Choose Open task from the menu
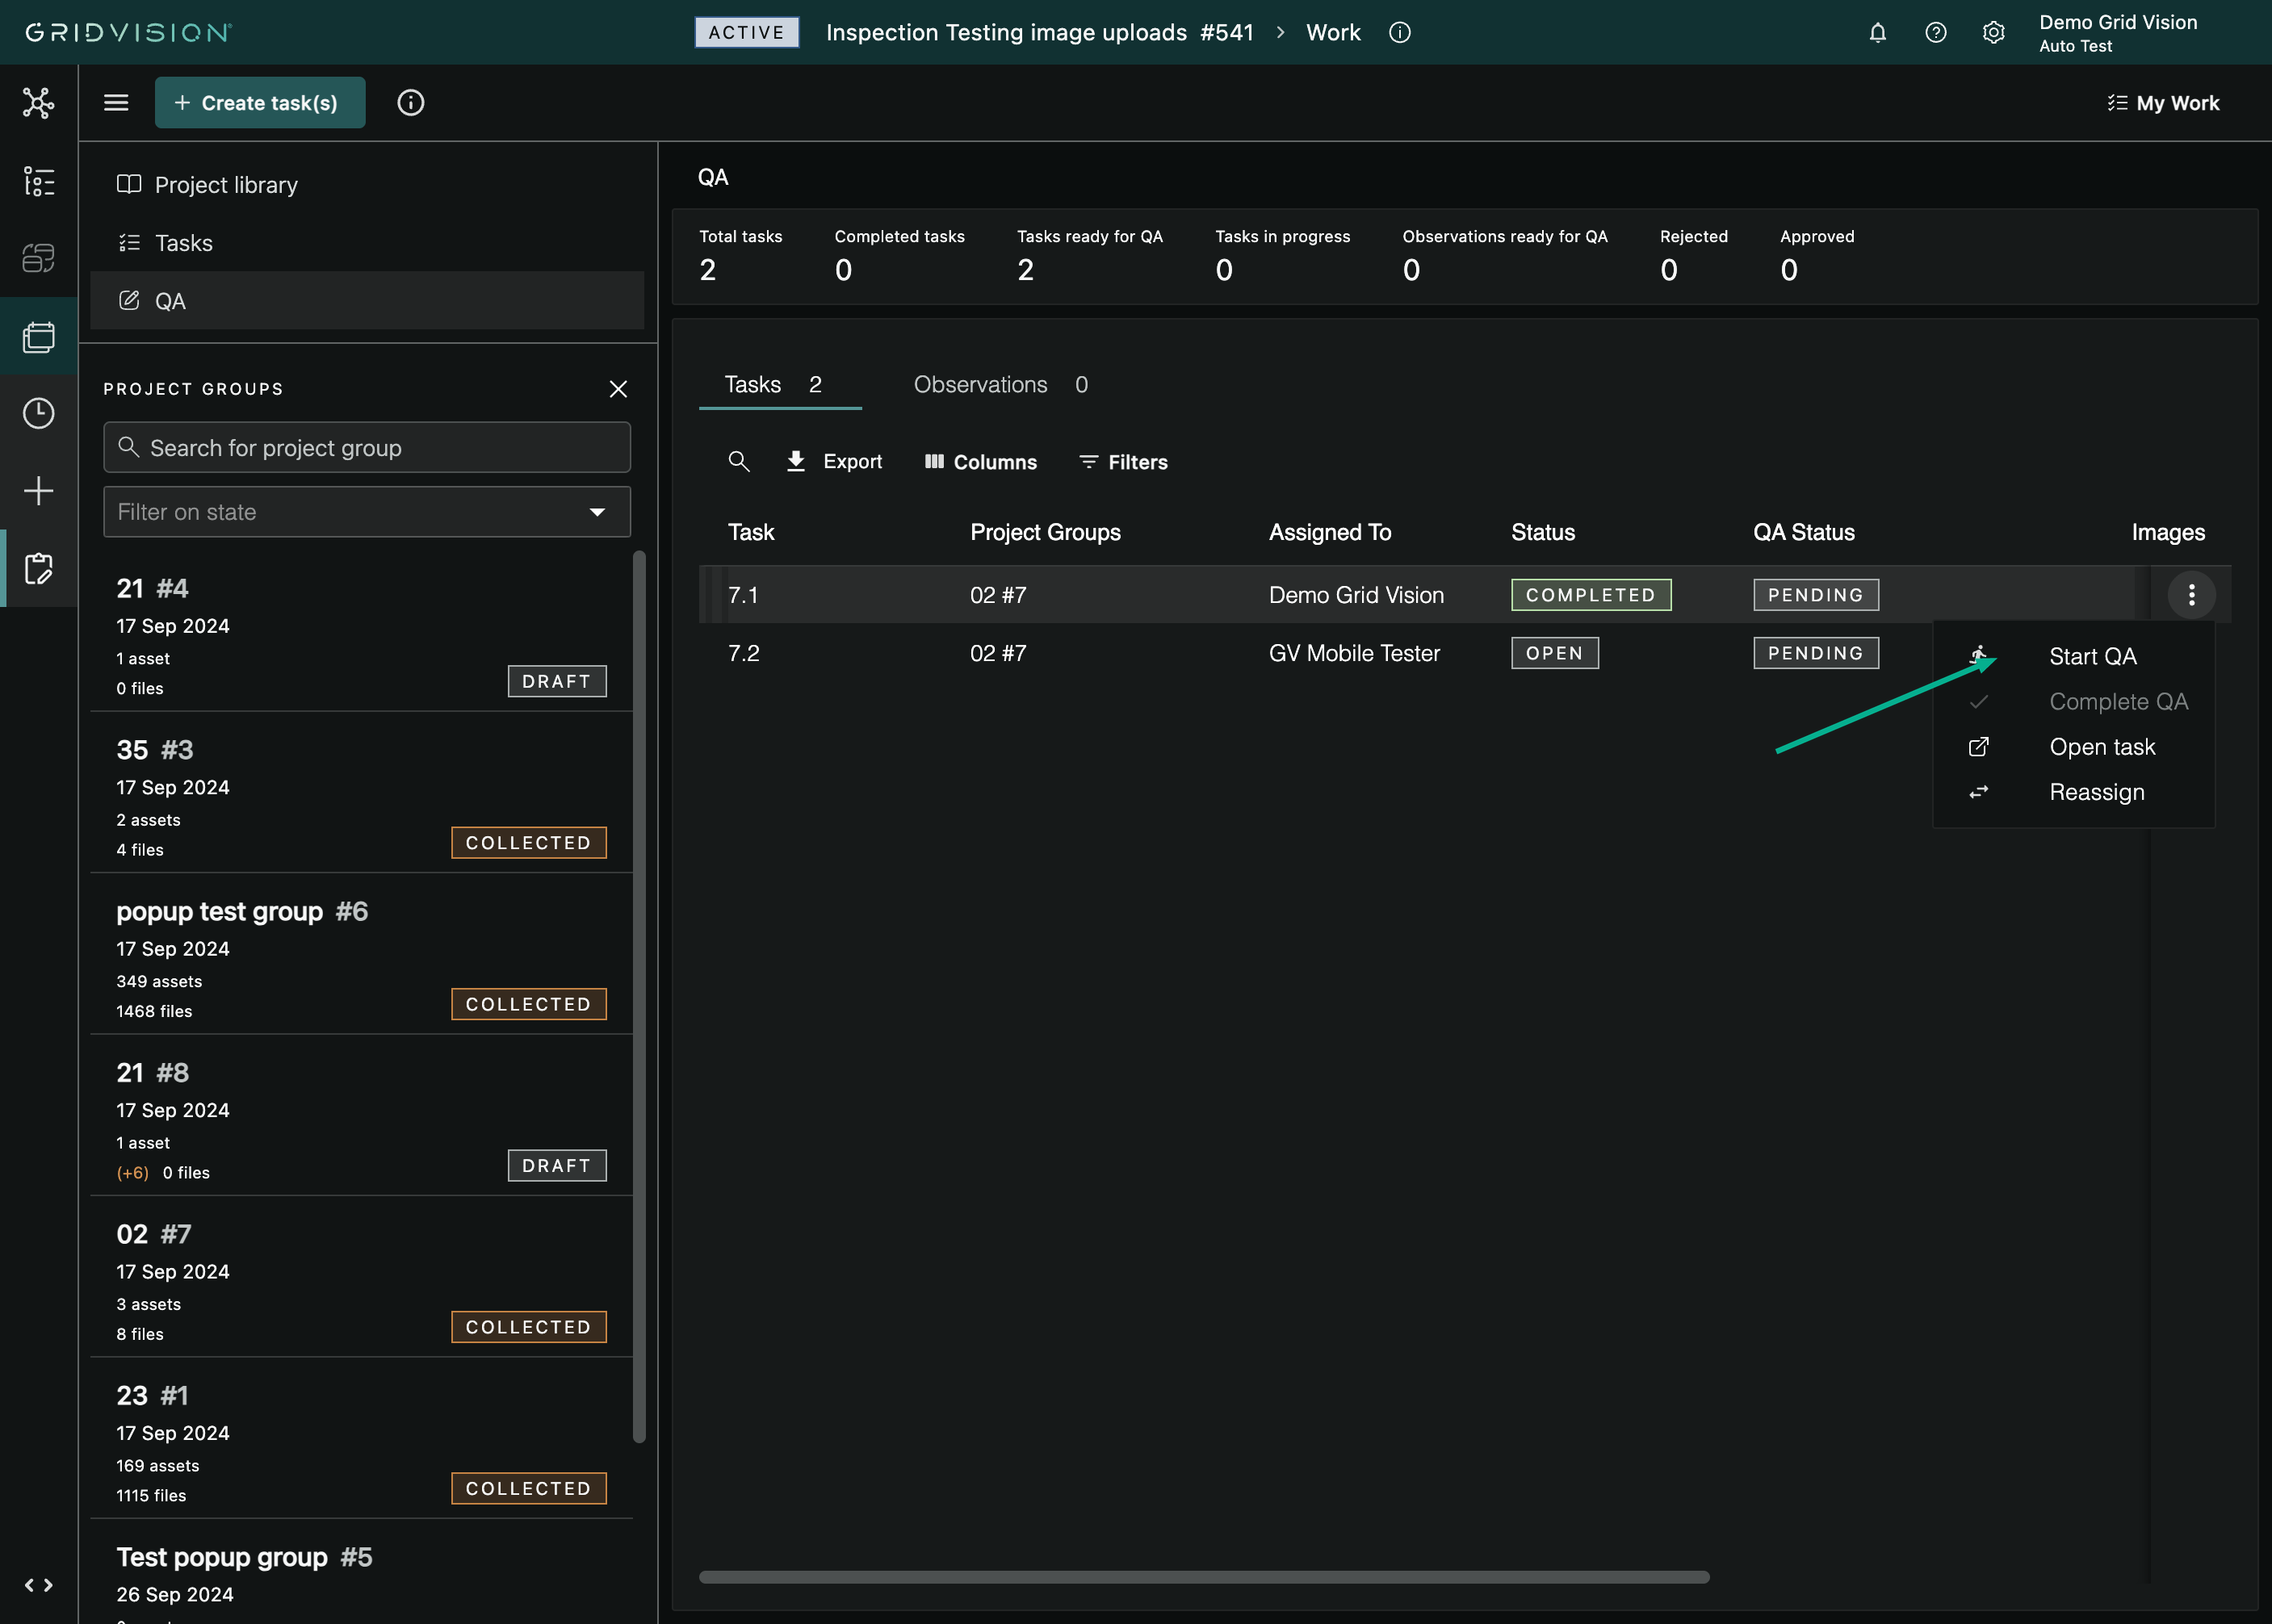 click(2074, 747)
